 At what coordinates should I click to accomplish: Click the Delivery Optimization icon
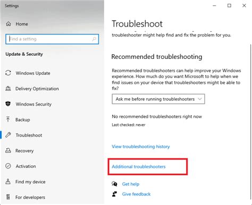click(8, 88)
